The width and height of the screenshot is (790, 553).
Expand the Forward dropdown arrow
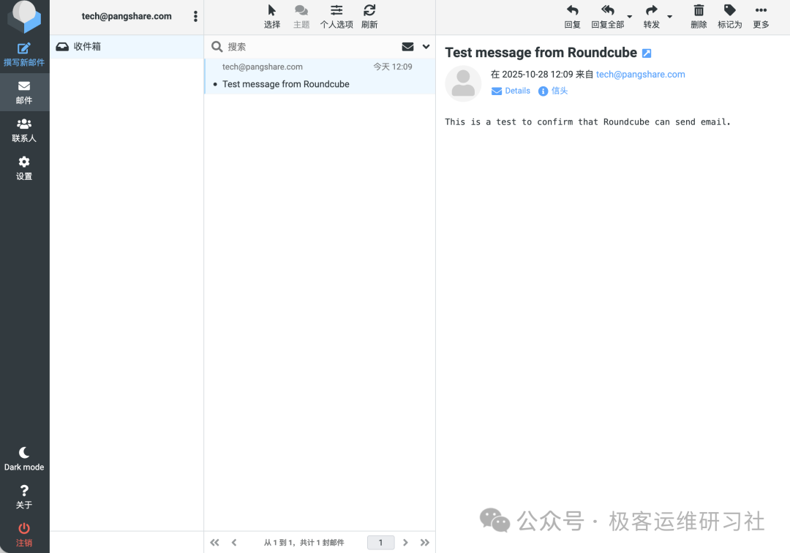click(669, 17)
